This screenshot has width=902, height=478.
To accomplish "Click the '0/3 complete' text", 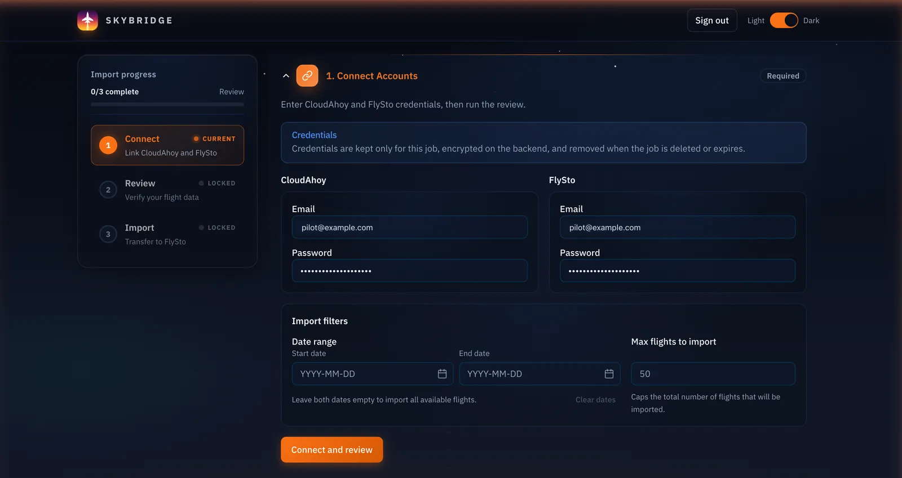I will [114, 92].
